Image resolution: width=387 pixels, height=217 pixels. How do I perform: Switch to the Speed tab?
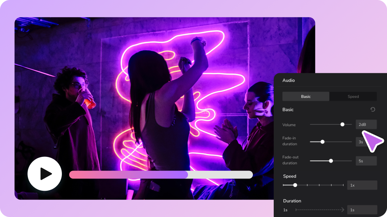[353, 96]
